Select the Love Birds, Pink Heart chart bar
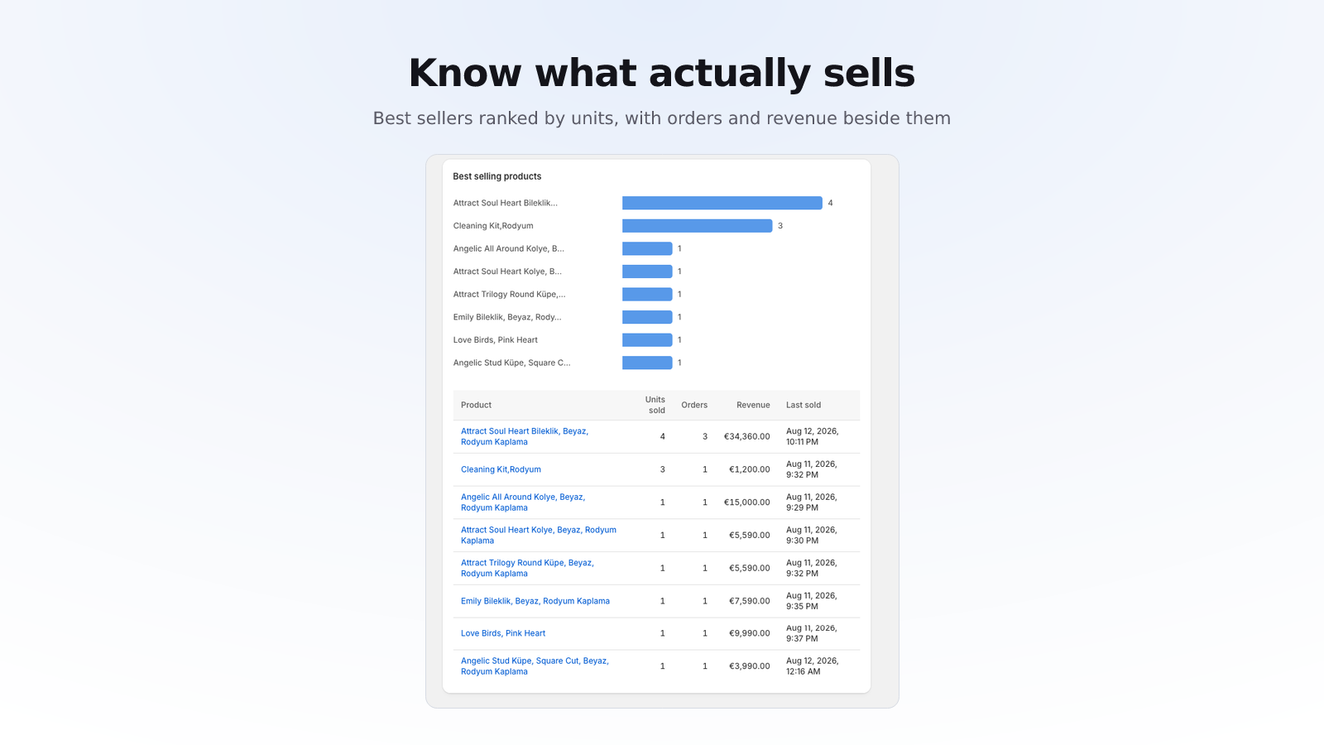This screenshot has height=745, width=1324. [x=647, y=339]
